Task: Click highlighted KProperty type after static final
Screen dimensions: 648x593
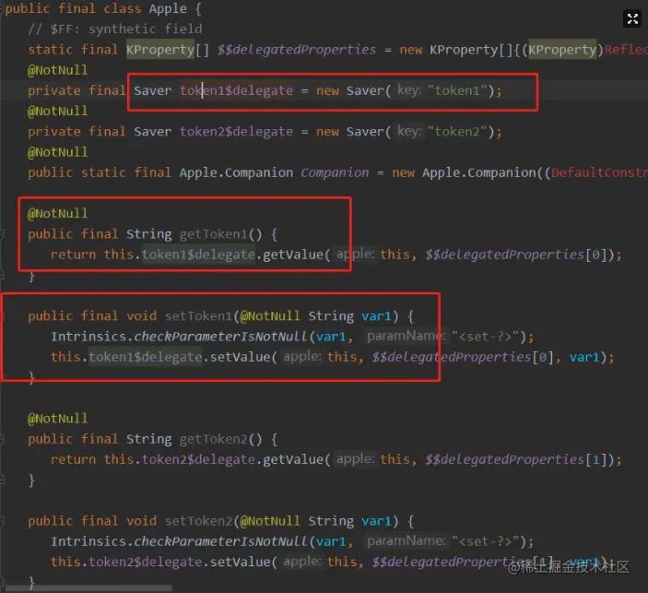Action: 160,50
